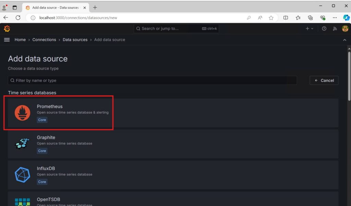351x206 pixels.
Task: Open the hamburger navigation menu
Action: [7, 40]
